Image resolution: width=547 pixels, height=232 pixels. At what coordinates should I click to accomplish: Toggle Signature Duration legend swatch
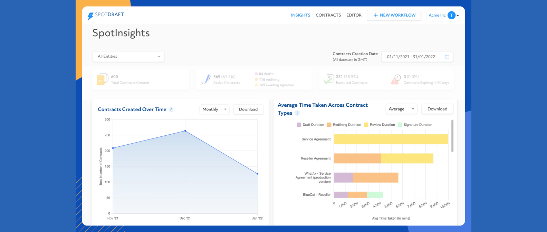point(400,125)
